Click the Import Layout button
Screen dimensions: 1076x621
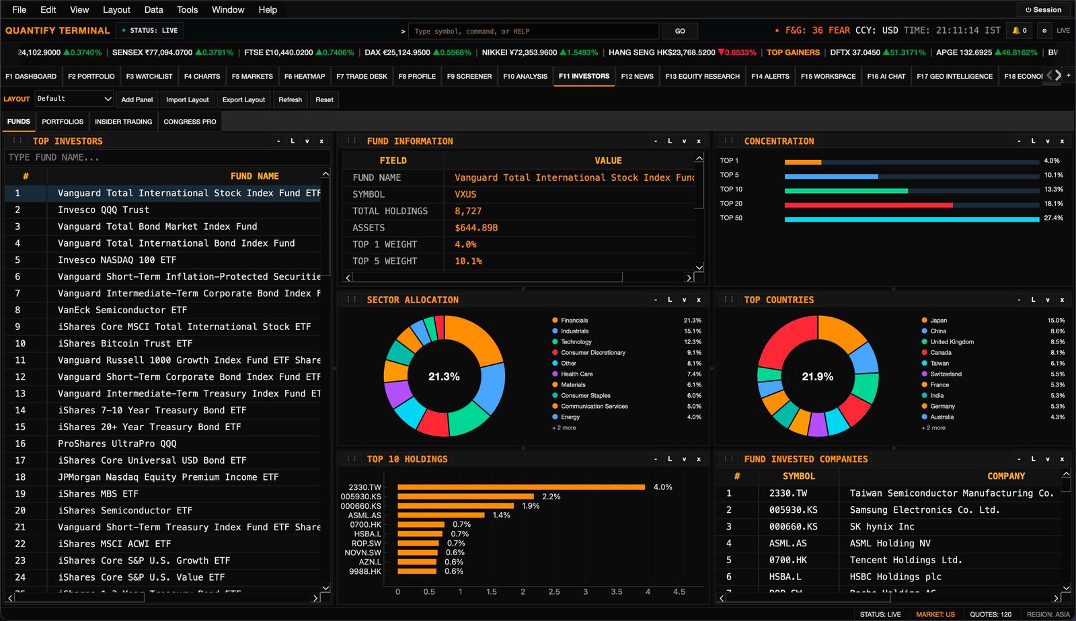pos(188,99)
